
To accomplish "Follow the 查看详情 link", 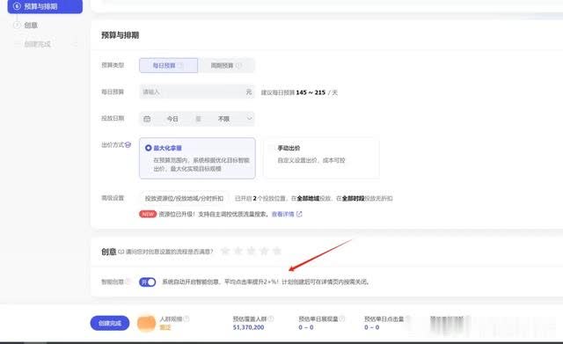I will [283, 214].
